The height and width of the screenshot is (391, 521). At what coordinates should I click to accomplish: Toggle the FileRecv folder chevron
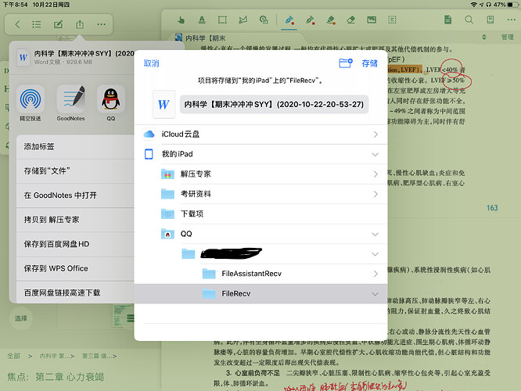[375, 294]
